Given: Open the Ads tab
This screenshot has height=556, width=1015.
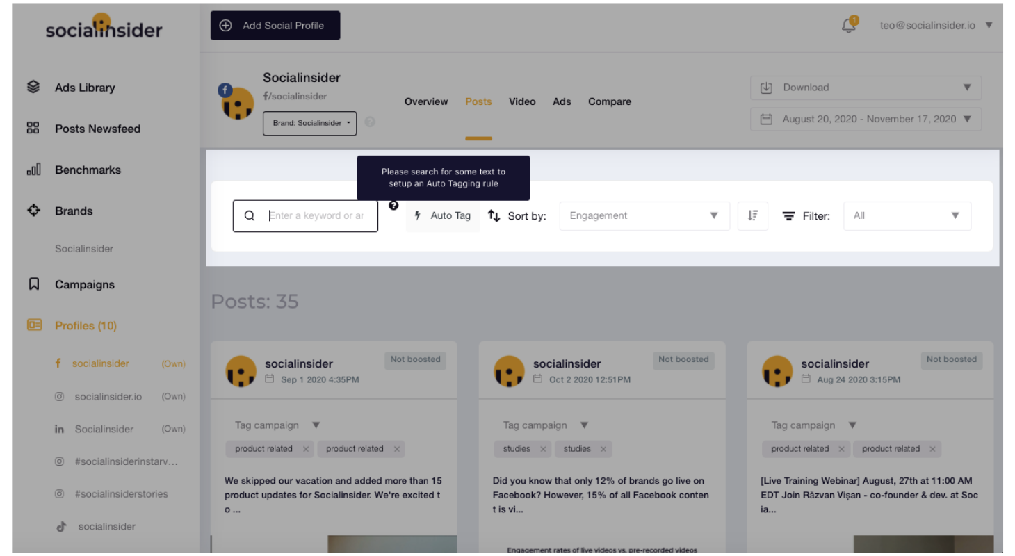Looking at the screenshot, I should [x=562, y=101].
